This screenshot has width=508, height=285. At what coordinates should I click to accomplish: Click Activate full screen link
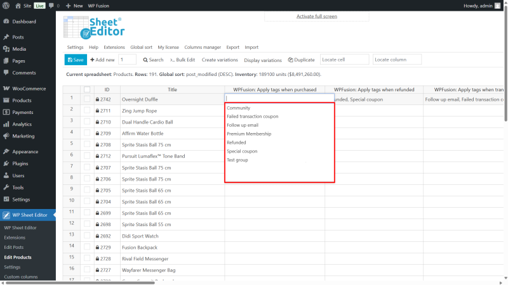(x=317, y=16)
